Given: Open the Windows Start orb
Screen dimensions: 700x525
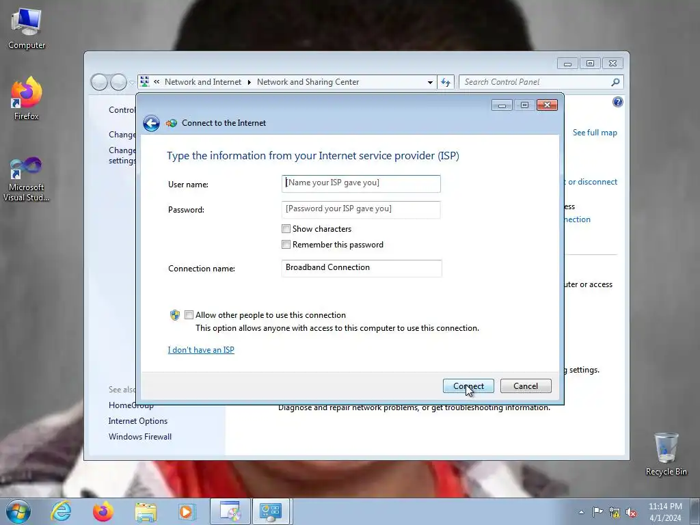Looking at the screenshot, I should pos(18,511).
